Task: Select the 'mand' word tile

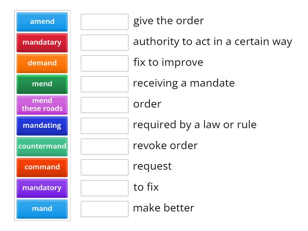Action: [42, 209]
